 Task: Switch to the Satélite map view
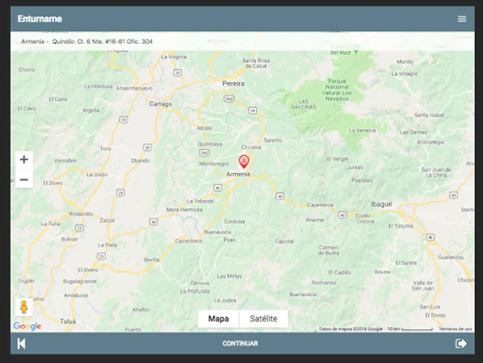(263, 319)
